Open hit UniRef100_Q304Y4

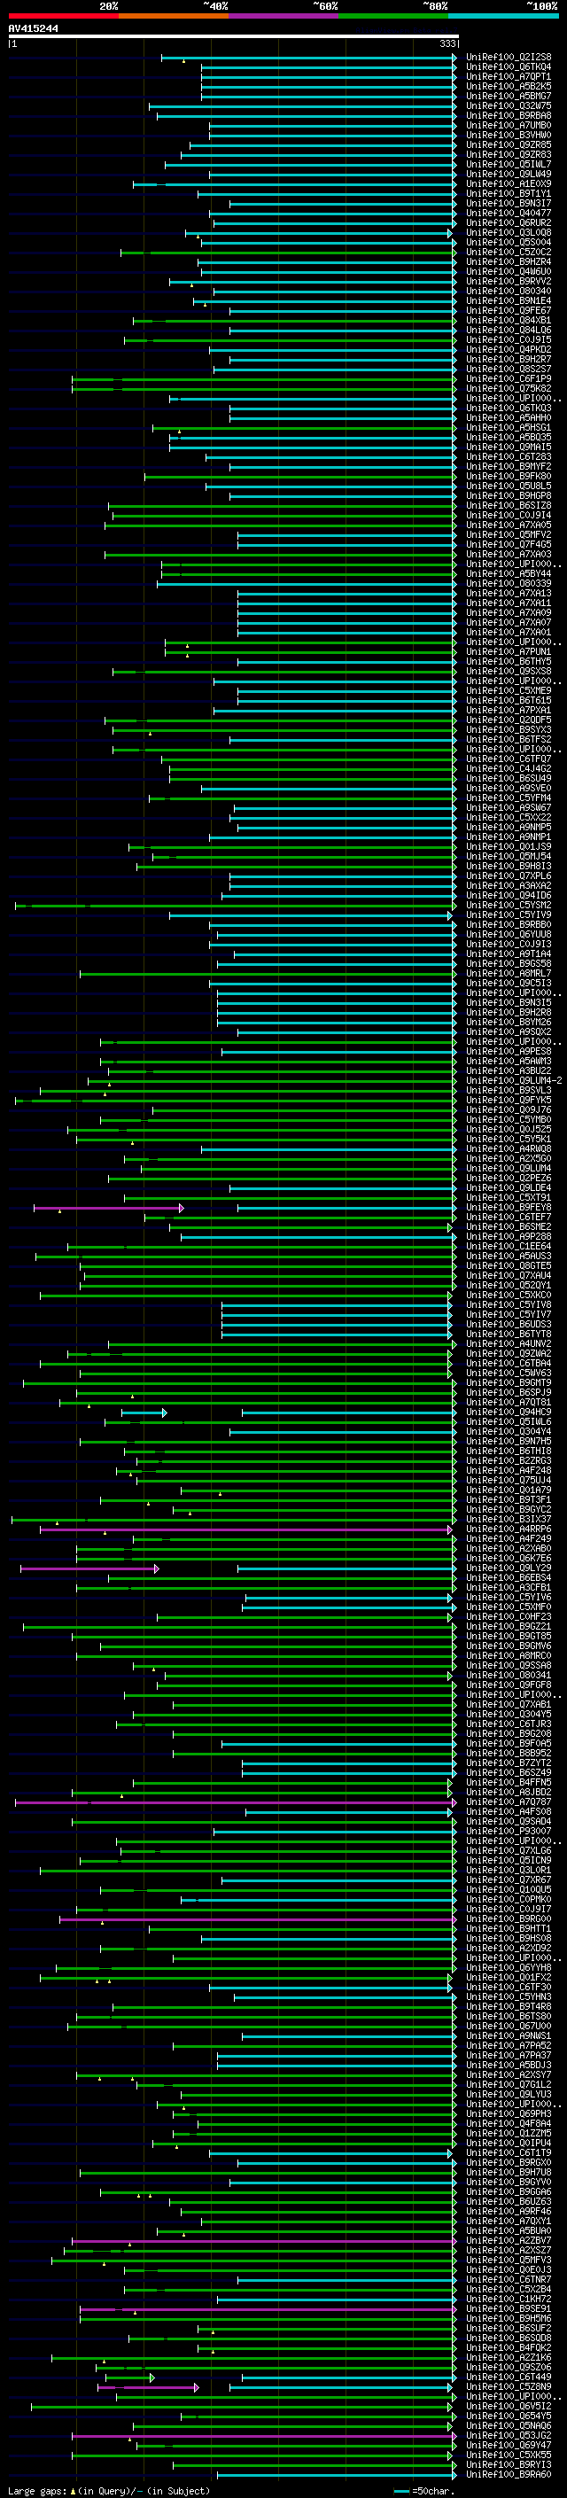point(508,1431)
